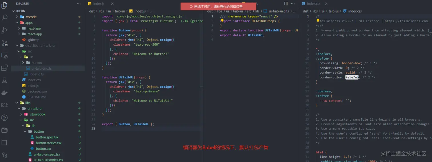Screen dimensions: 432x162
Task: Click the 'text-red-500' className string
Action: 147,44
